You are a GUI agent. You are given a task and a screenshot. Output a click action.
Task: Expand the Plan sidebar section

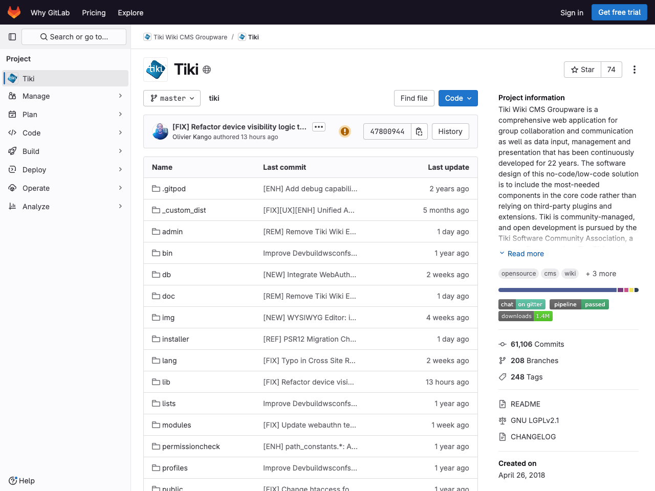point(65,115)
